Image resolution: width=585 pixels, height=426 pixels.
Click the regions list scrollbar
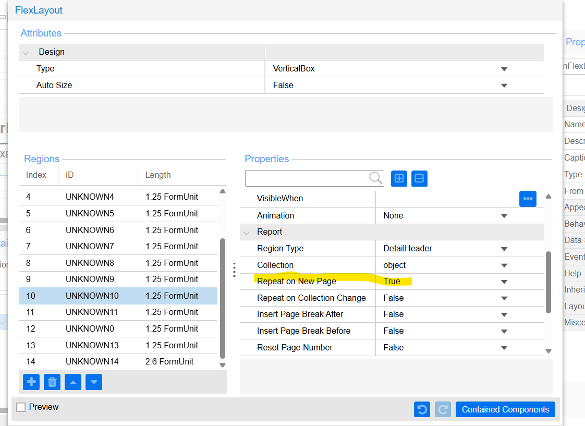223,298
